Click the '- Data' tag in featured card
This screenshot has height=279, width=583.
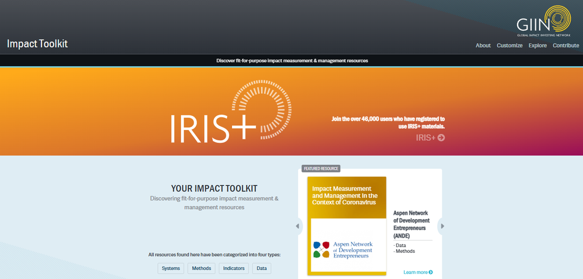pos(400,245)
